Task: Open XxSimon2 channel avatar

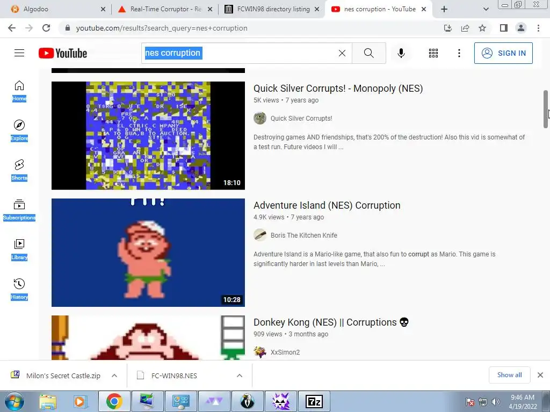Action: pos(260,352)
